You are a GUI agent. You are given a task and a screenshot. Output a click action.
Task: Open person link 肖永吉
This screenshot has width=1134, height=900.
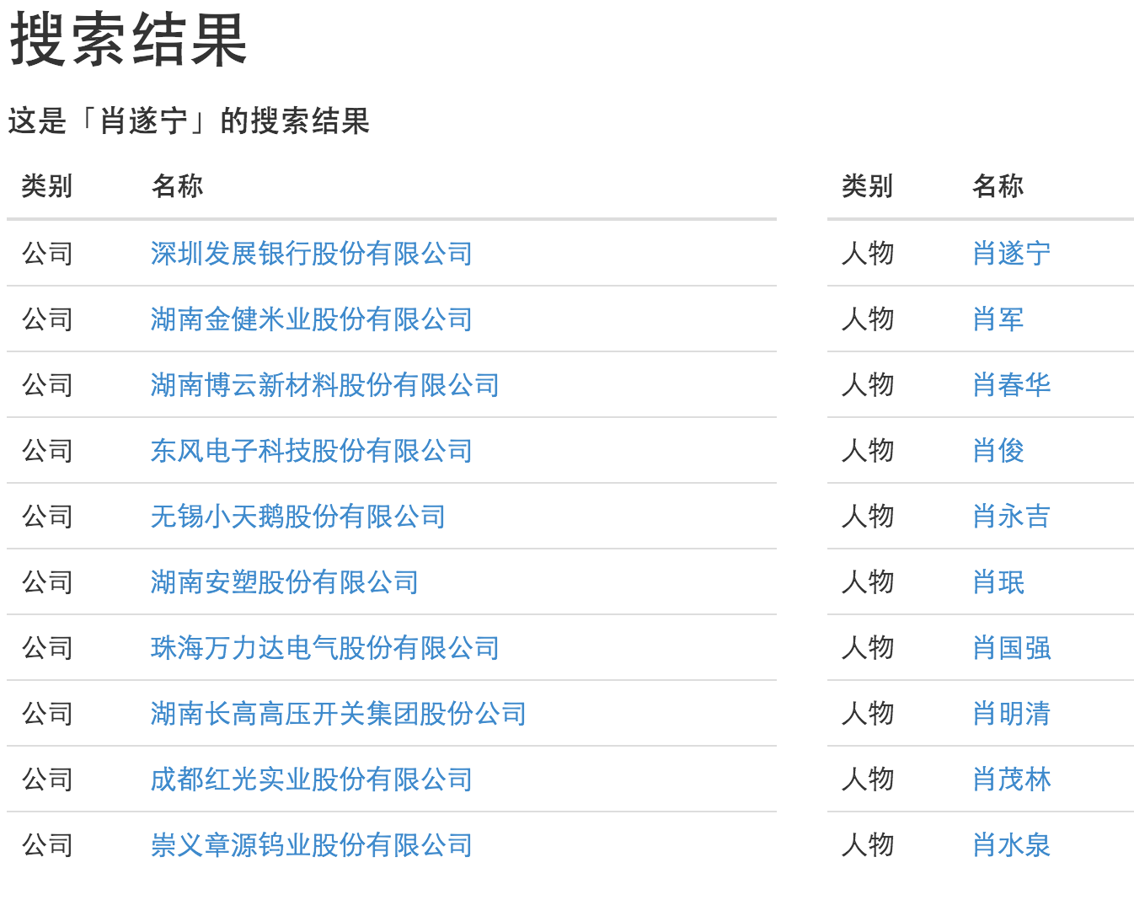[x=1011, y=517]
